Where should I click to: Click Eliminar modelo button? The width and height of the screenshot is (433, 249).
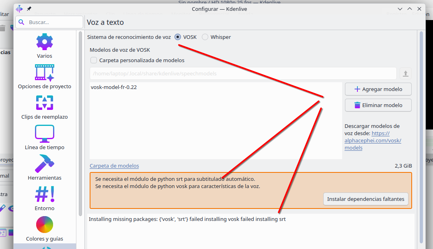point(378,105)
